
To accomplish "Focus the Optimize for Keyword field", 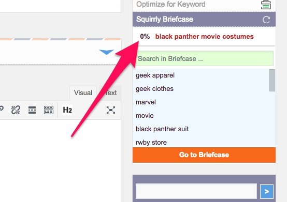I will tap(197, 4).
